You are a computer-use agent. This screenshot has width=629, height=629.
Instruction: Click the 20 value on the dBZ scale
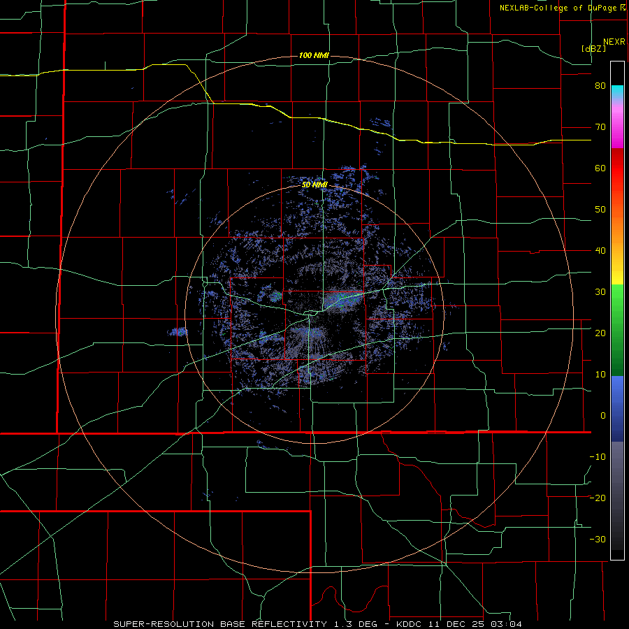600,333
